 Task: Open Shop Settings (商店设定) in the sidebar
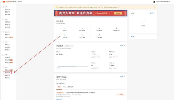click(x=7, y=75)
